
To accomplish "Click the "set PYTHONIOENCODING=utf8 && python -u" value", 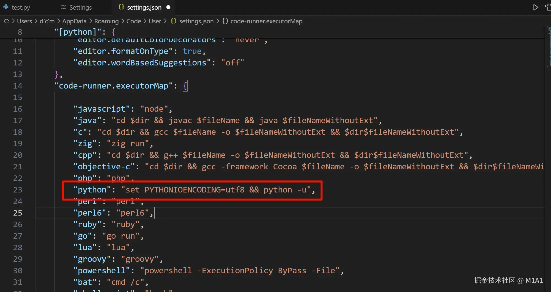I will pyautogui.click(x=216, y=190).
